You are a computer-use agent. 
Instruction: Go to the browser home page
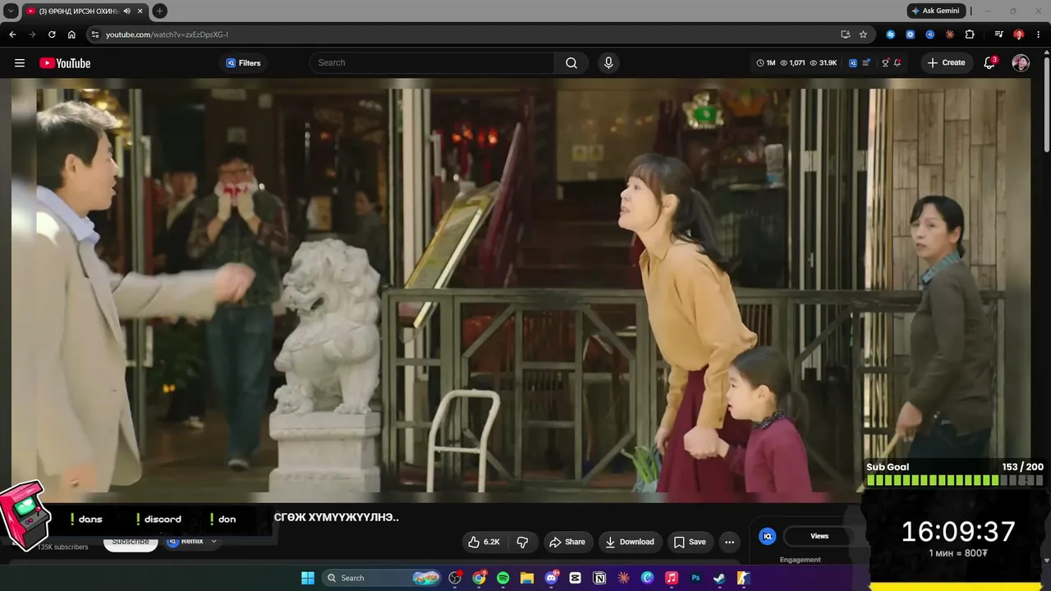(x=71, y=34)
